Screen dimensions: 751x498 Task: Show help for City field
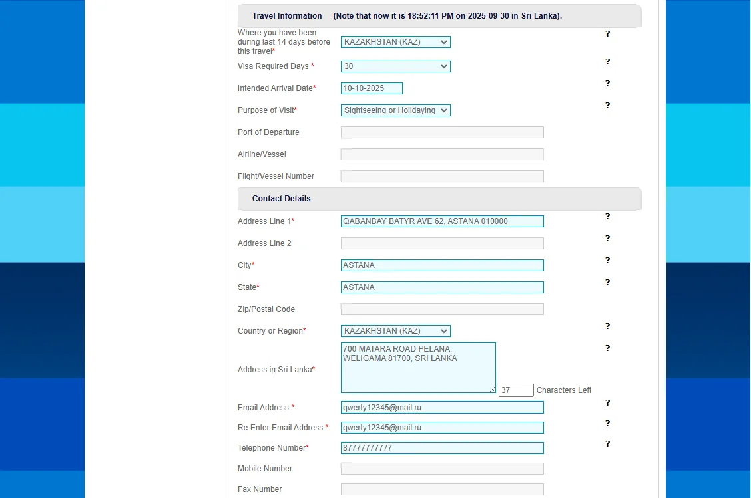tap(607, 261)
